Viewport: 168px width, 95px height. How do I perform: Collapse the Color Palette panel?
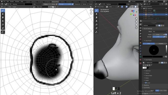click(149, 60)
